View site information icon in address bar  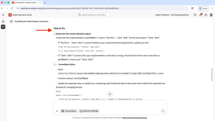18,8
